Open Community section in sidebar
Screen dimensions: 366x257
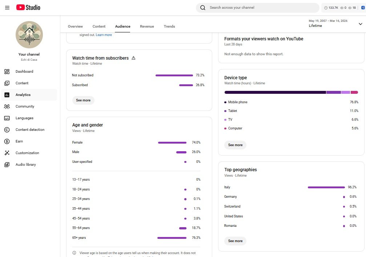click(x=25, y=107)
